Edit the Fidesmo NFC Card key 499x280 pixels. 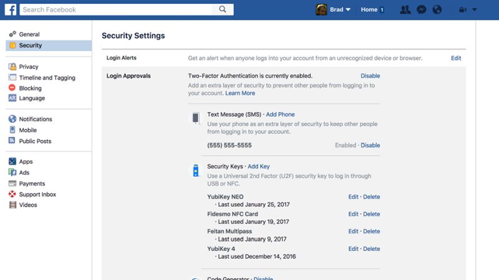353,214
